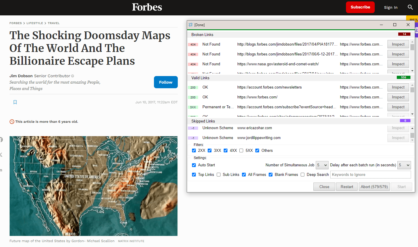Click the Keywords to Ignore input field

pyautogui.click(x=370, y=175)
